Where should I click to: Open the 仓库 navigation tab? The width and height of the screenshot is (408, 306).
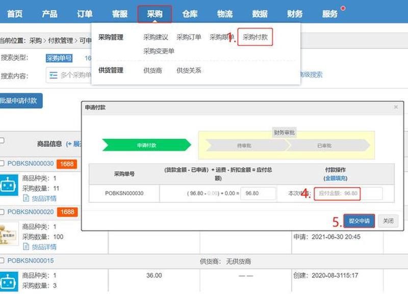tap(190, 14)
